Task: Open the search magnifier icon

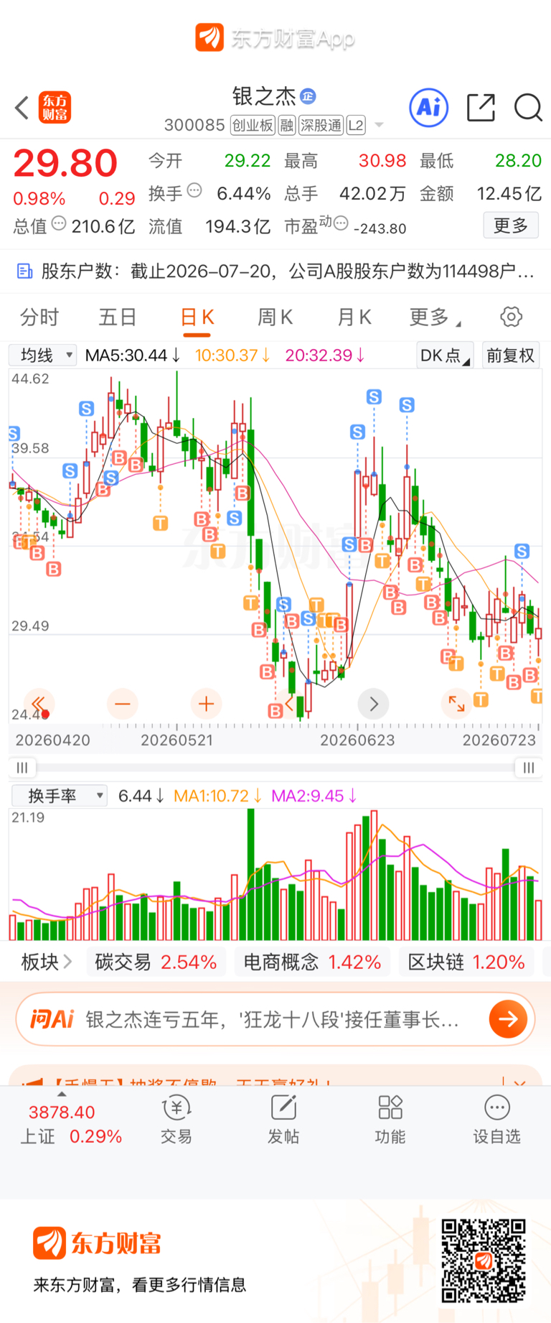Action: (x=528, y=108)
